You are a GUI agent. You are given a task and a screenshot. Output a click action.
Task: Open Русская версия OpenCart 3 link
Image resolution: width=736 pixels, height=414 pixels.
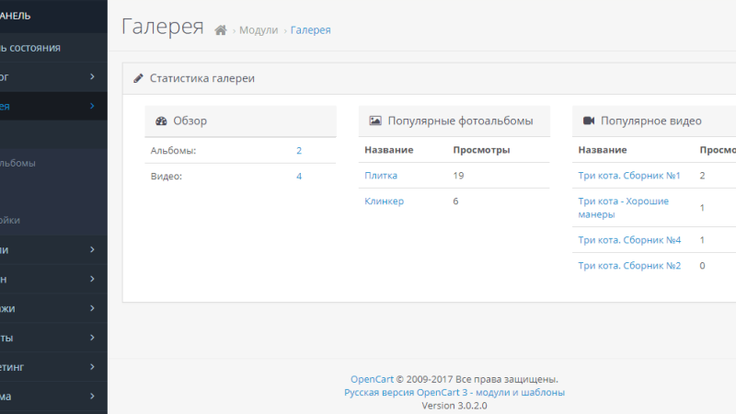(454, 393)
